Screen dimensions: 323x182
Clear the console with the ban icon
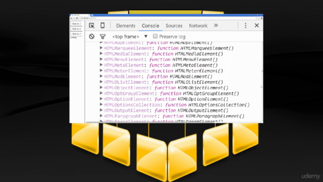[x=92, y=36]
